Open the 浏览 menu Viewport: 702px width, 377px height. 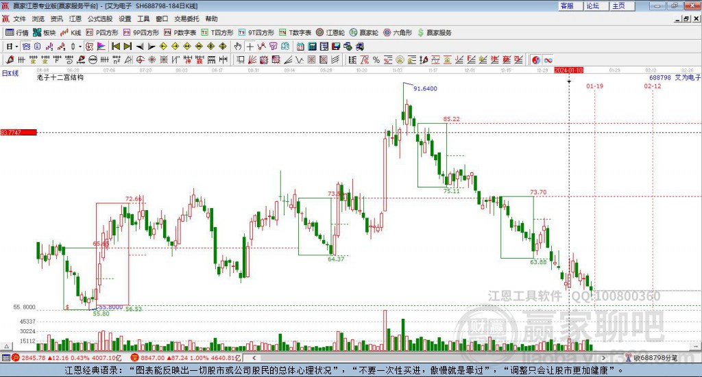coord(38,18)
